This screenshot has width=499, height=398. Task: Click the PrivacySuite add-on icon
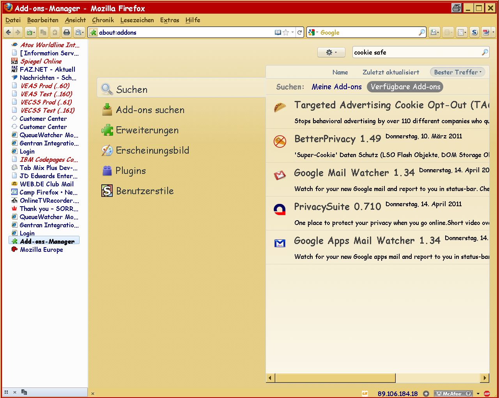[x=280, y=209]
